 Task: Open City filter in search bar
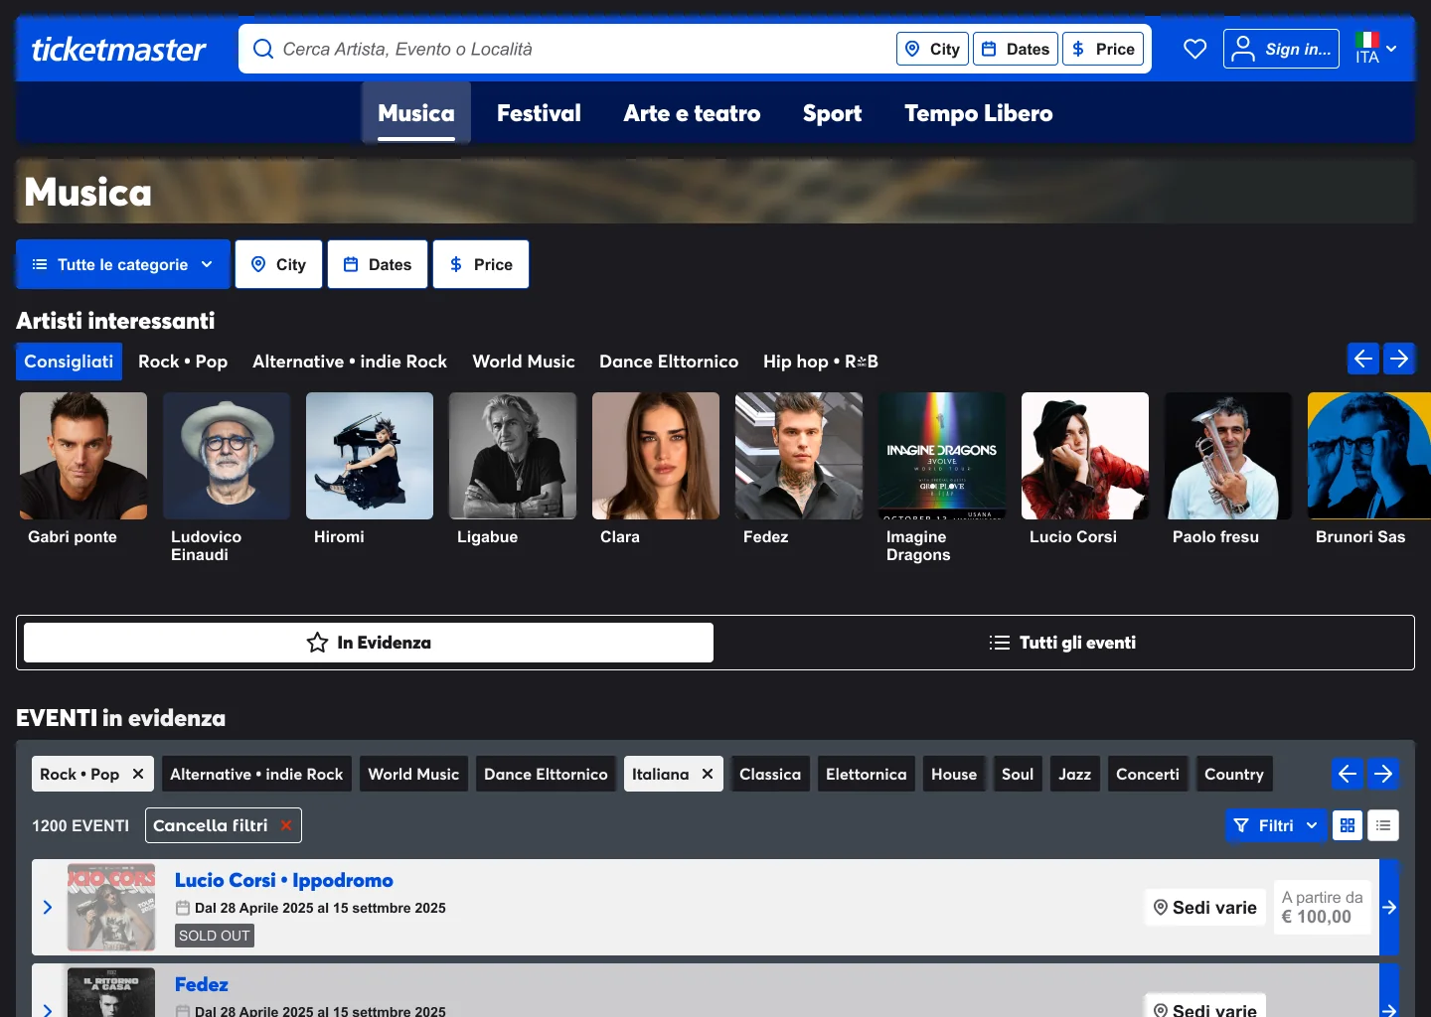click(932, 49)
